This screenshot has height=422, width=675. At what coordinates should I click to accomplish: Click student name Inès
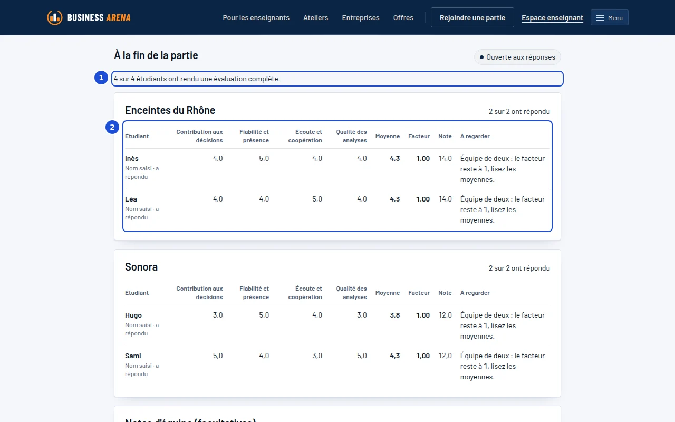[x=132, y=158]
